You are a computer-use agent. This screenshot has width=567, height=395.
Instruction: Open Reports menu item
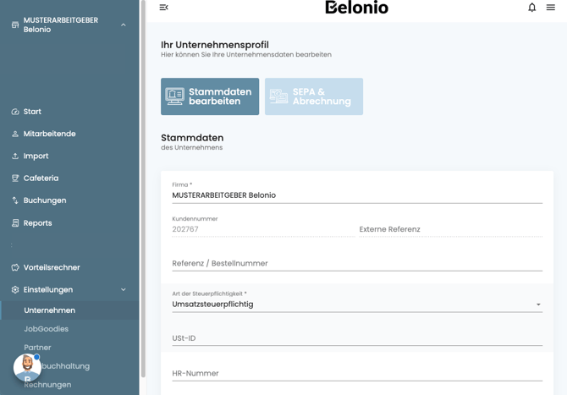tap(37, 223)
